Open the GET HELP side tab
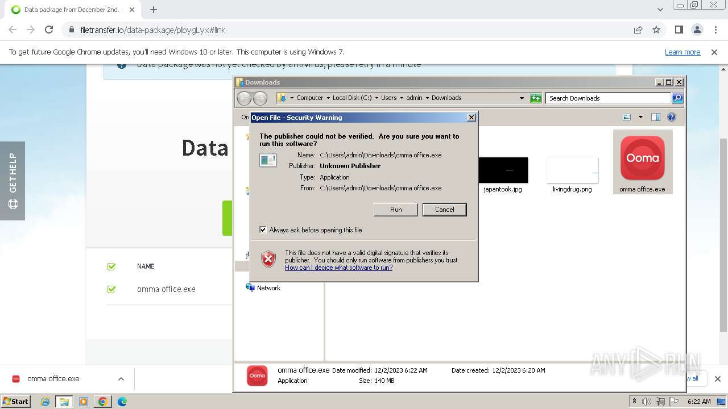 pyautogui.click(x=13, y=181)
